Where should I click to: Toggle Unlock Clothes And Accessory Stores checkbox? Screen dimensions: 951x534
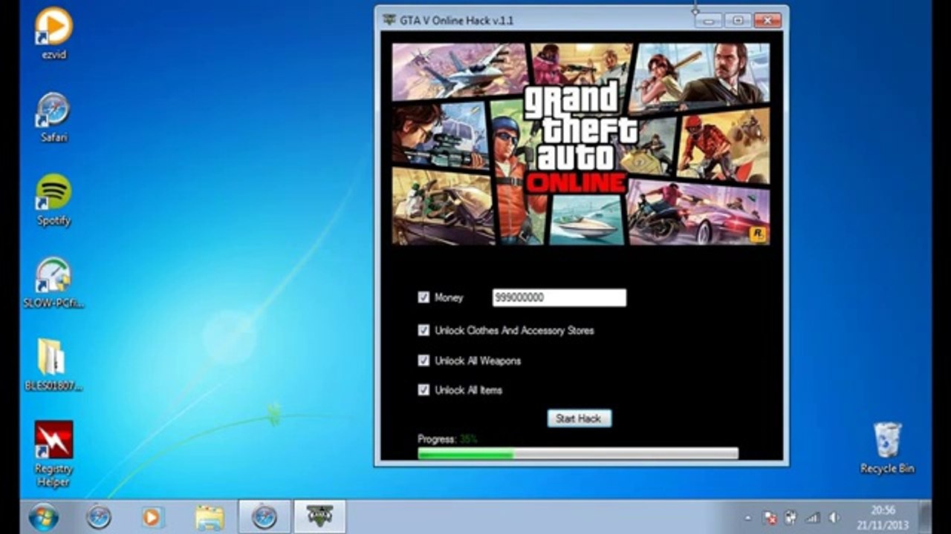pos(423,330)
